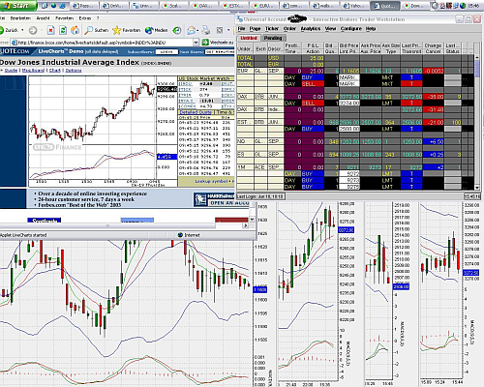The height and width of the screenshot is (387, 484).
Task: Open the File menu in Trader Workstation
Action: tap(241, 29)
